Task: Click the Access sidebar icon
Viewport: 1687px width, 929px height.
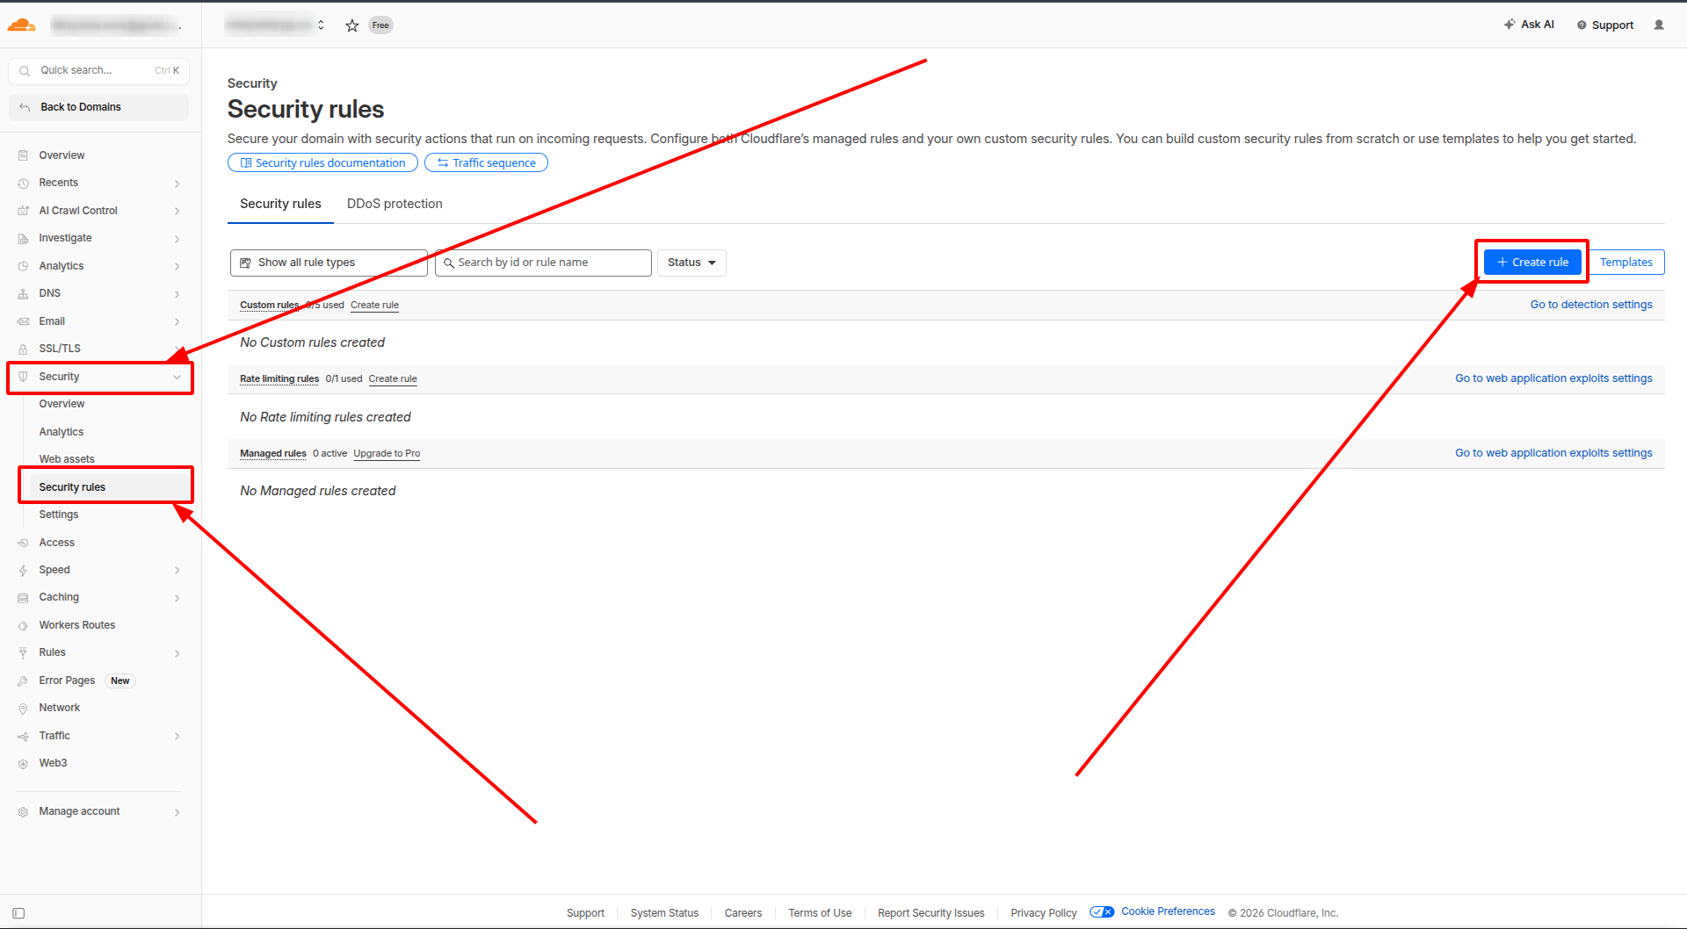Action: point(23,543)
